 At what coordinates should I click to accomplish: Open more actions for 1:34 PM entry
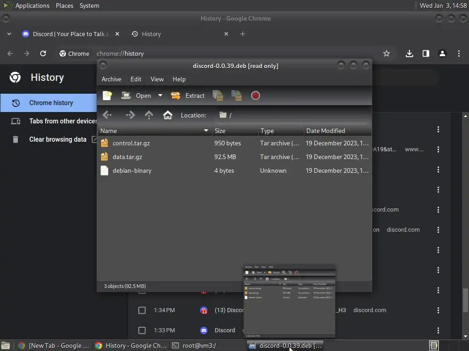click(438, 310)
